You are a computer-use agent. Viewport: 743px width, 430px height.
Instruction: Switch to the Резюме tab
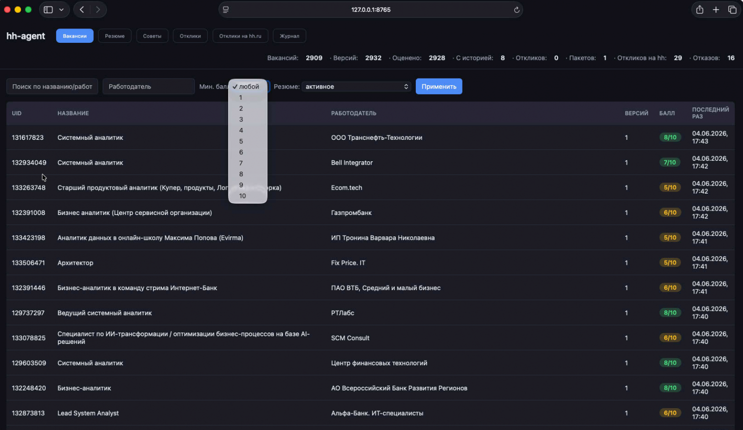click(x=115, y=36)
